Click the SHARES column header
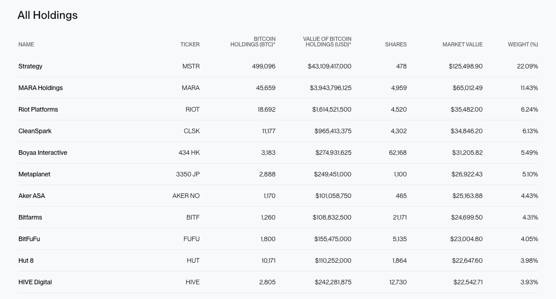This screenshot has width=556, height=299. (x=396, y=45)
